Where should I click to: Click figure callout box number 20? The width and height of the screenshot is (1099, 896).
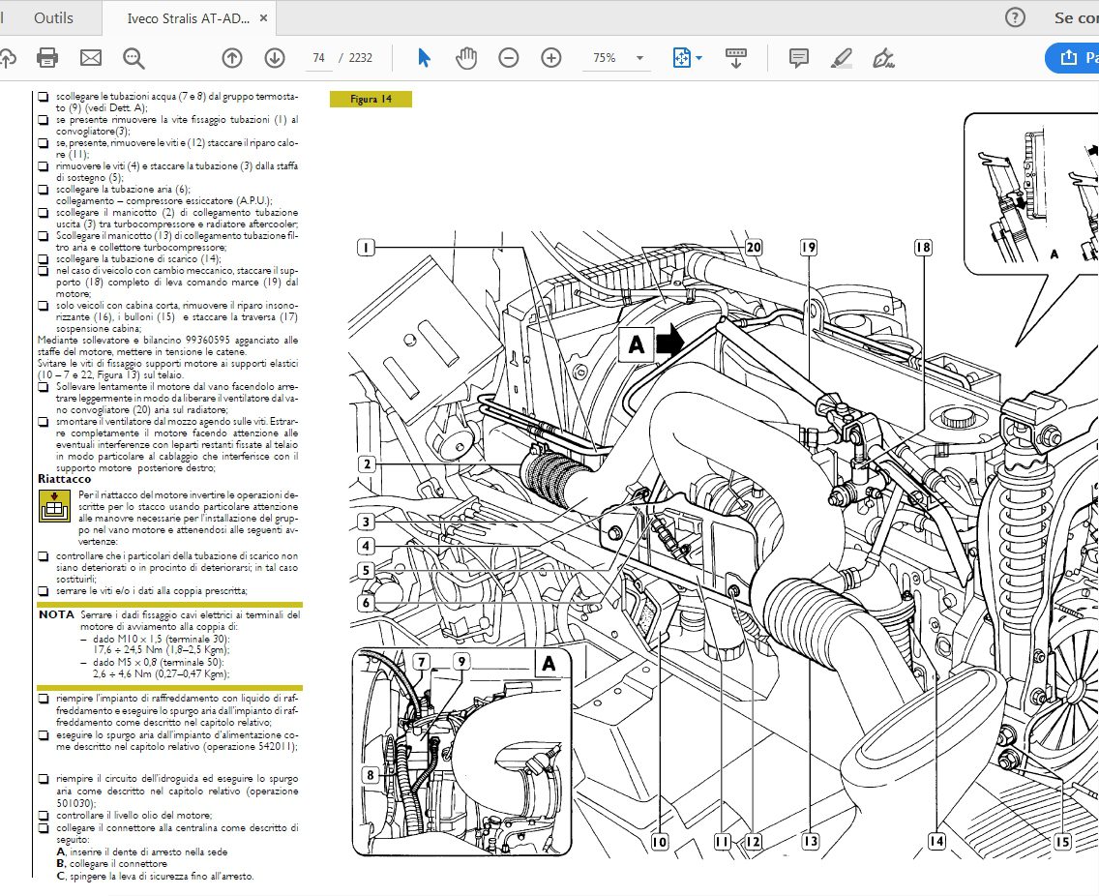[754, 248]
